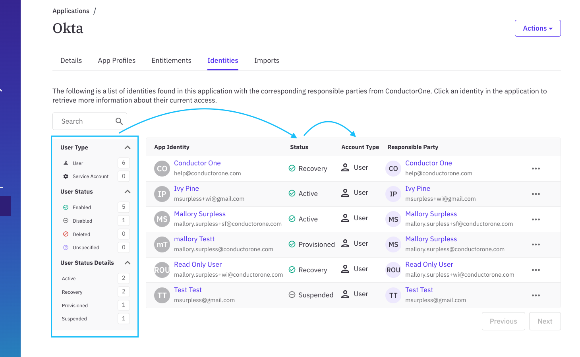This screenshot has width=580, height=357.
Task: Click the CO avatar in Responsible Party column
Action: 393,169
